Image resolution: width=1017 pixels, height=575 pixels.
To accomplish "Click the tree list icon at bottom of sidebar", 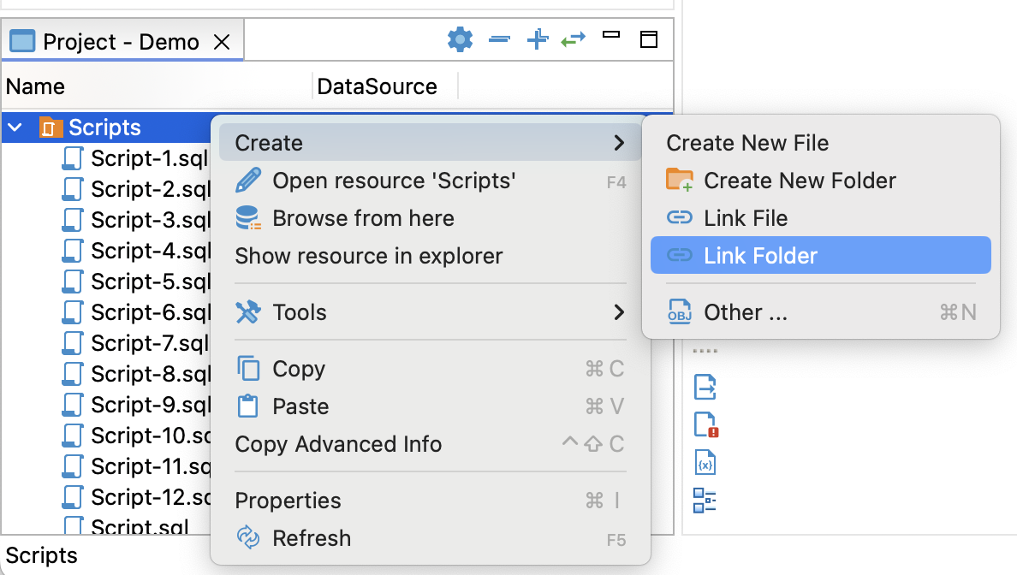I will coord(705,501).
